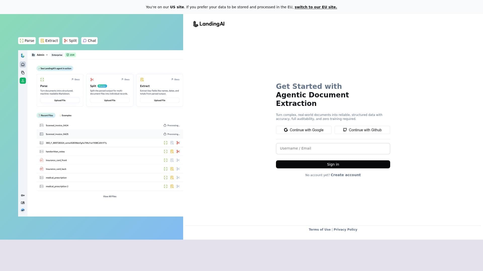Viewport: 483px width, 271px height.
Task: Click the parse icon for Insurance_card_back
Action: point(166,169)
